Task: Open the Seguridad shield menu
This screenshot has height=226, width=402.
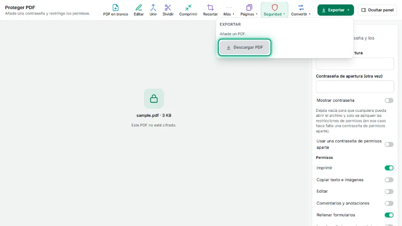Action: pos(275,10)
